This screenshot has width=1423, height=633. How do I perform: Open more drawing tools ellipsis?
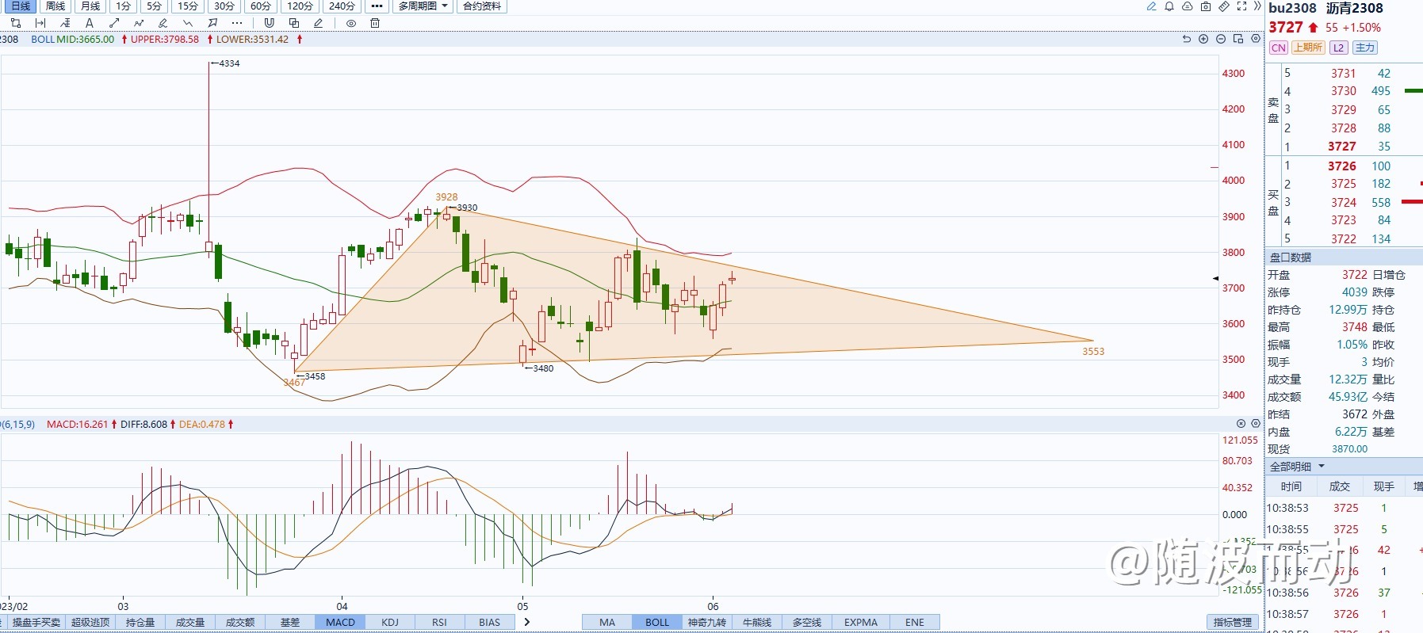click(237, 23)
